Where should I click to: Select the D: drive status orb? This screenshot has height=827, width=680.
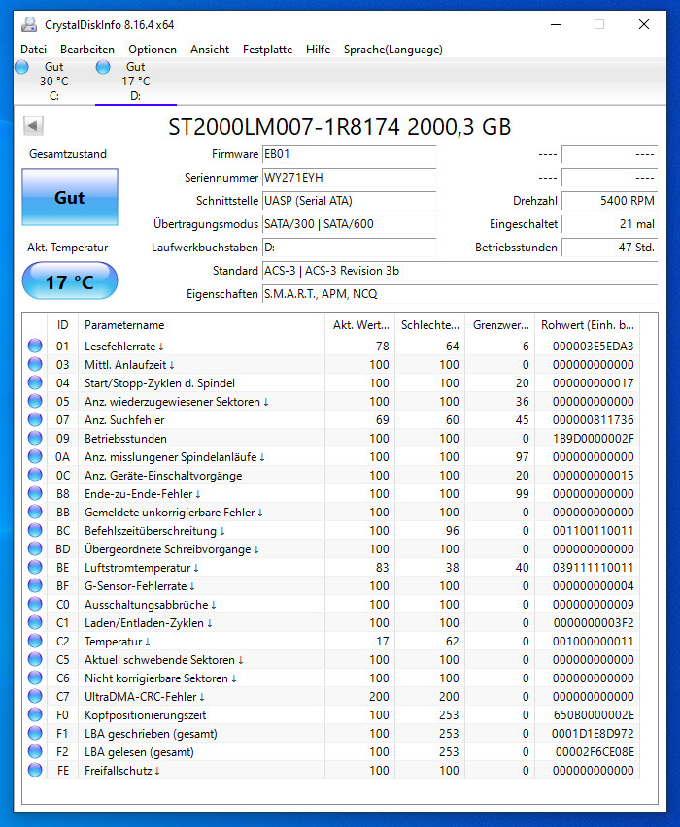point(103,67)
